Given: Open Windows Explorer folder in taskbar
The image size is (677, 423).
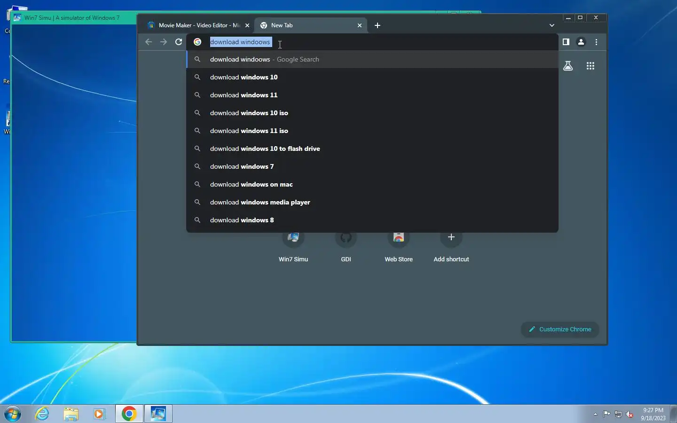Looking at the screenshot, I should (x=71, y=414).
